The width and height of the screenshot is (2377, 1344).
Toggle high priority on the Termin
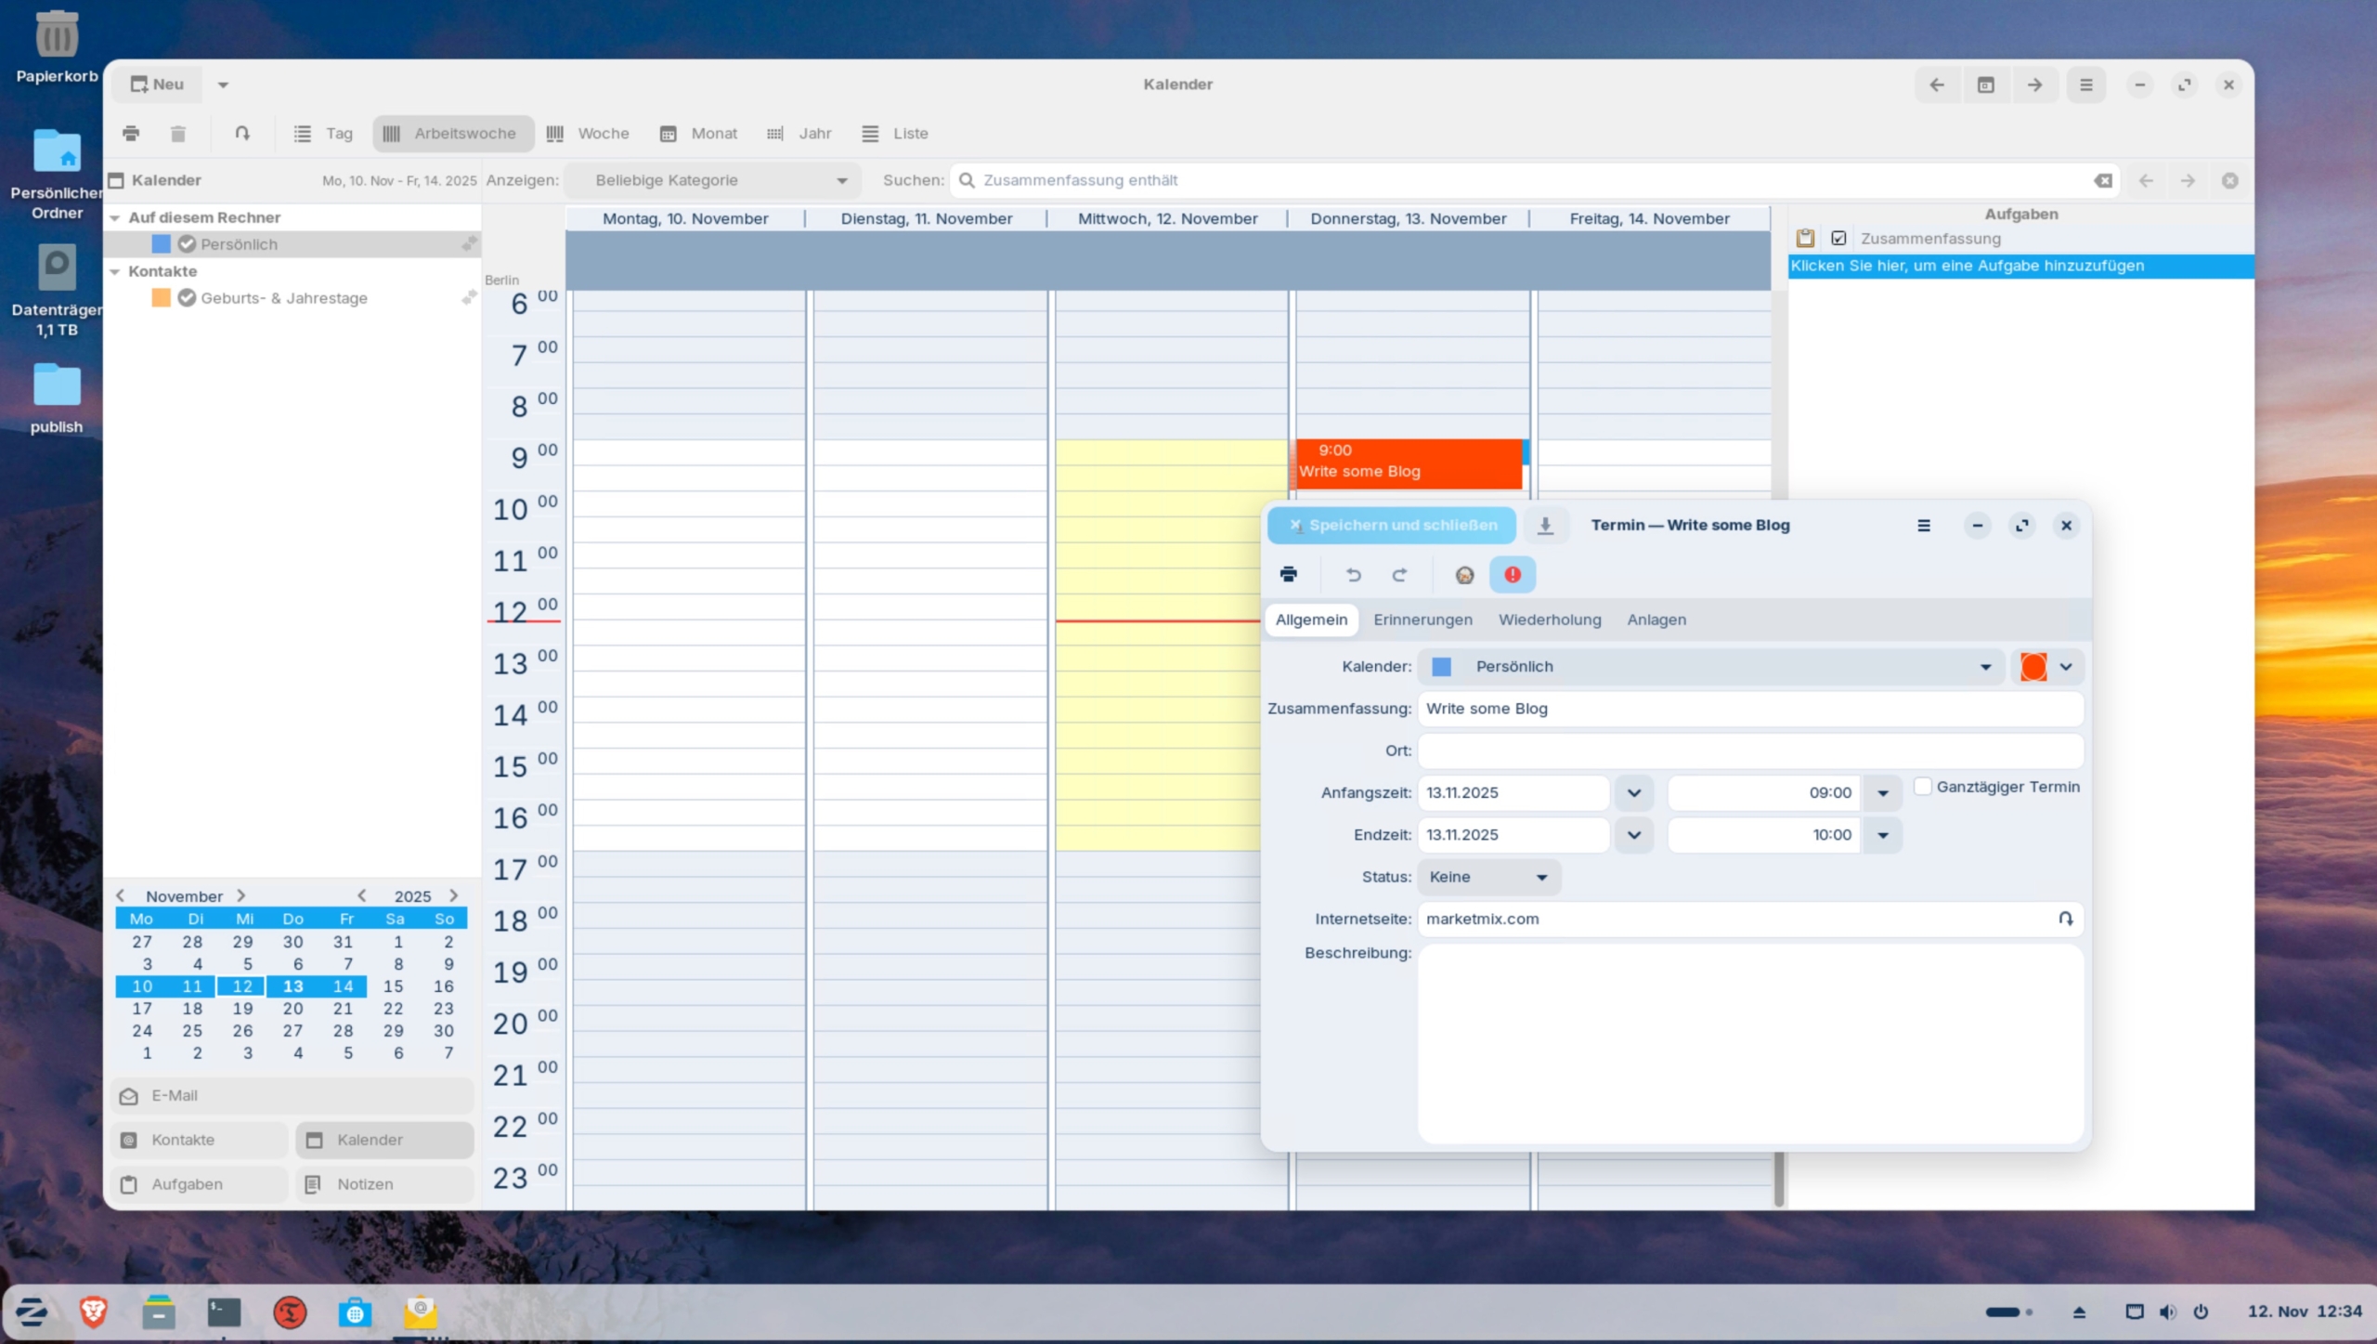click(x=1512, y=574)
